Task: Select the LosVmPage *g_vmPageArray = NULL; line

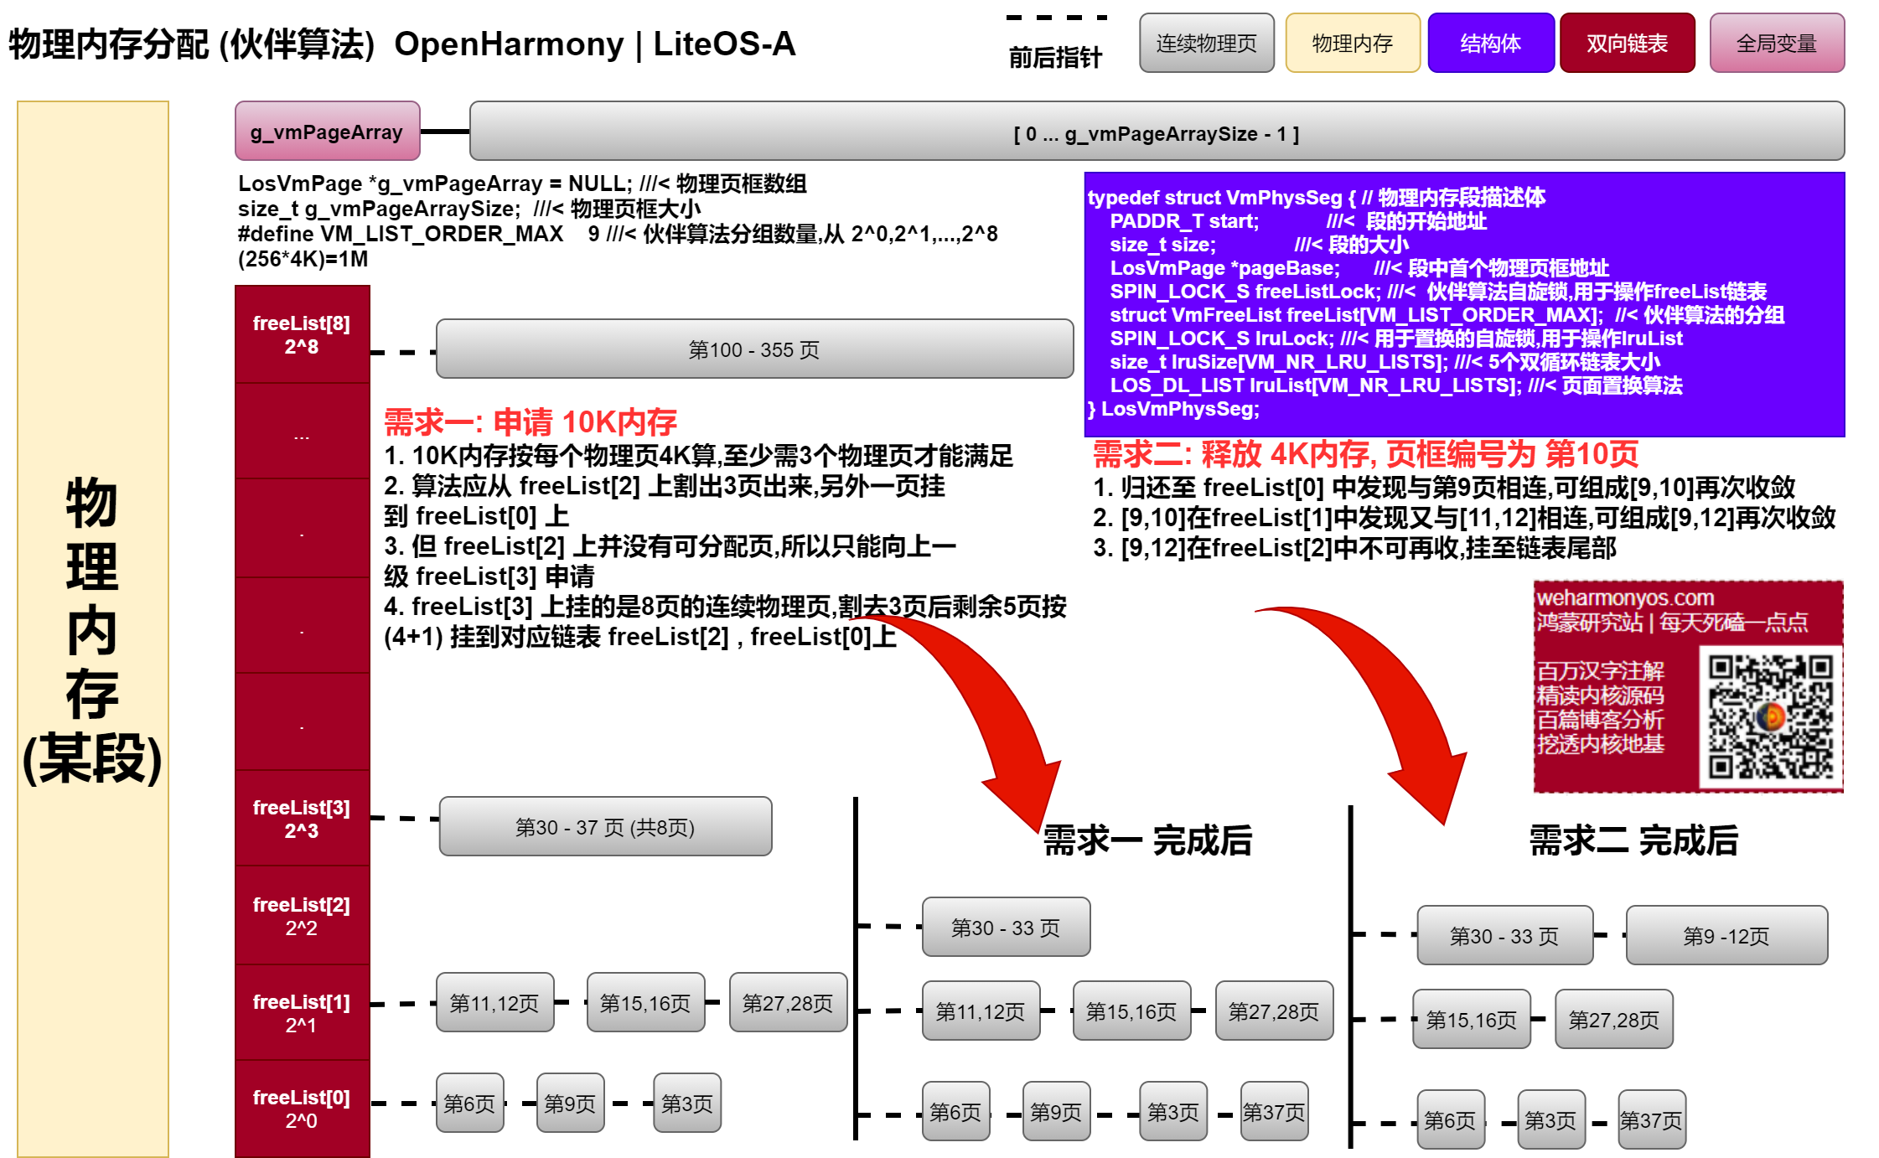Action: [522, 183]
